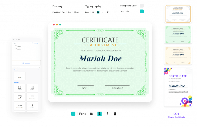Toggle bold in the bottom font toolbar
This screenshot has width=197, height=127.
(100, 114)
